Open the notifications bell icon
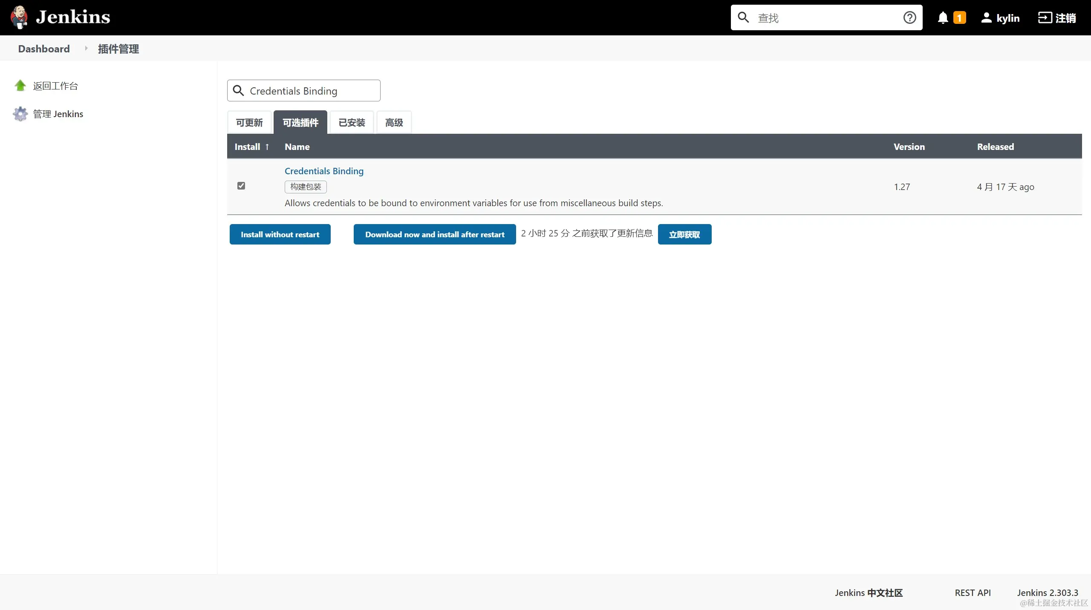Image resolution: width=1091 pixels, height=610 pixels. 943,18
